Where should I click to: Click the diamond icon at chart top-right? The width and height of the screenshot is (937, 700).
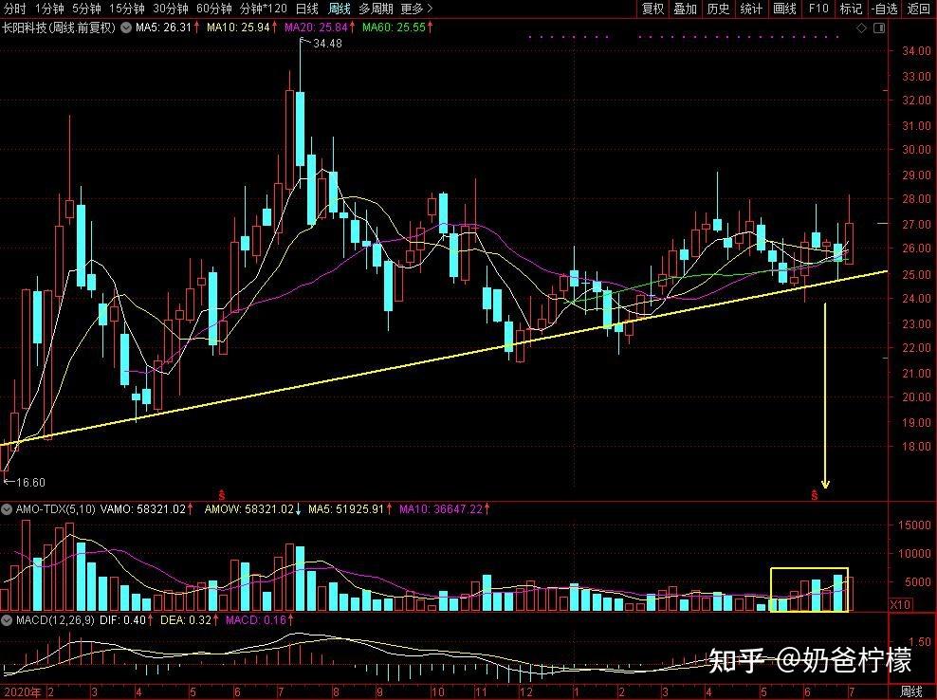[861, 28]
